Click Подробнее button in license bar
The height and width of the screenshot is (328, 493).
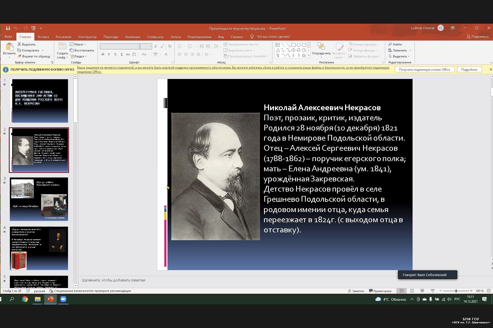tap(469, 70)
